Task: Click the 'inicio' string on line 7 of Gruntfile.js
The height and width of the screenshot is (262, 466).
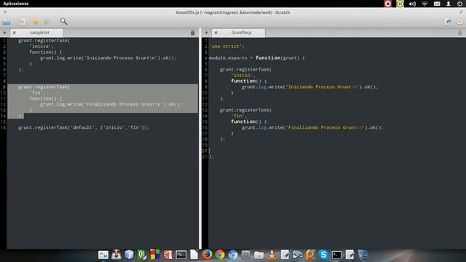Action: (x=242, y=76)
